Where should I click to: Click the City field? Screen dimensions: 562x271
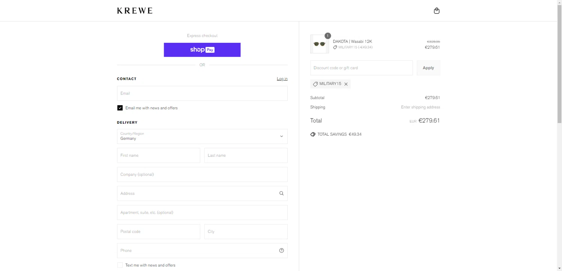point(246,232)
